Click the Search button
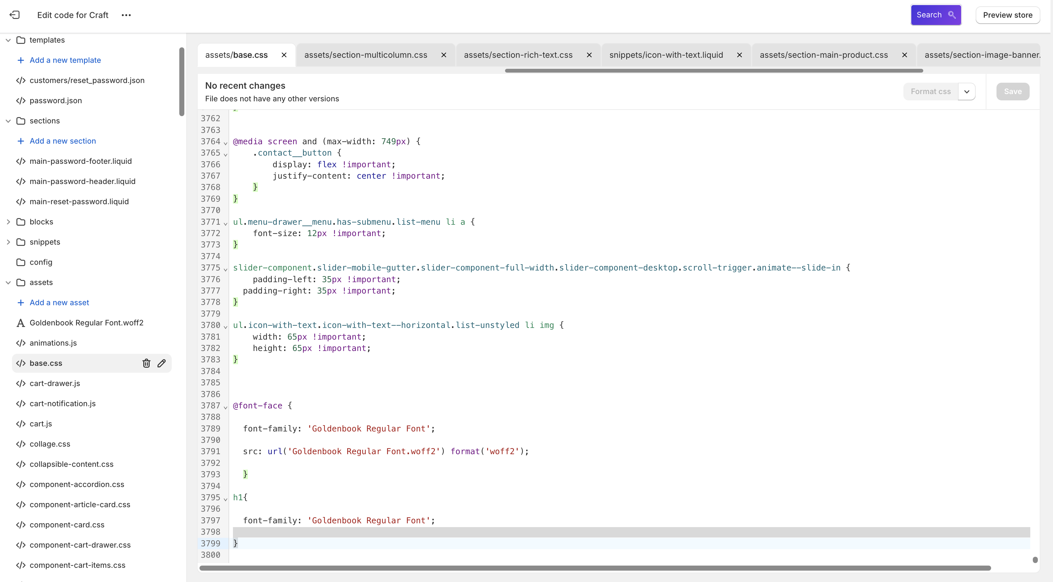The height and width of the screenshot is (582, 1053). pyautogui.click(x=935, y=15)
